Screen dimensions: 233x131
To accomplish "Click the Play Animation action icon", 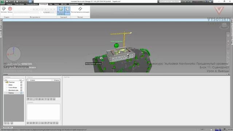I will coord(28,123).
